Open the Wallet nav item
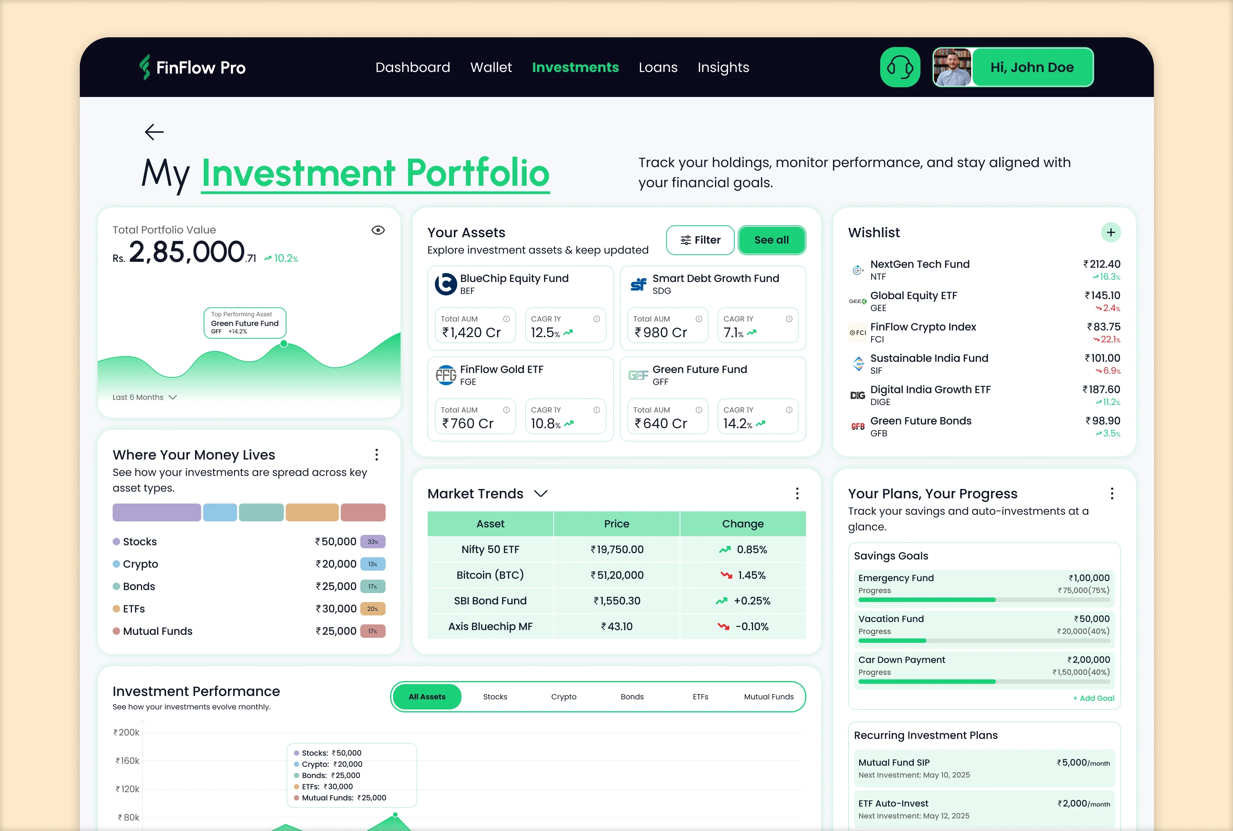The width and height of the screenshot is (1233, 831). point(491,67)
